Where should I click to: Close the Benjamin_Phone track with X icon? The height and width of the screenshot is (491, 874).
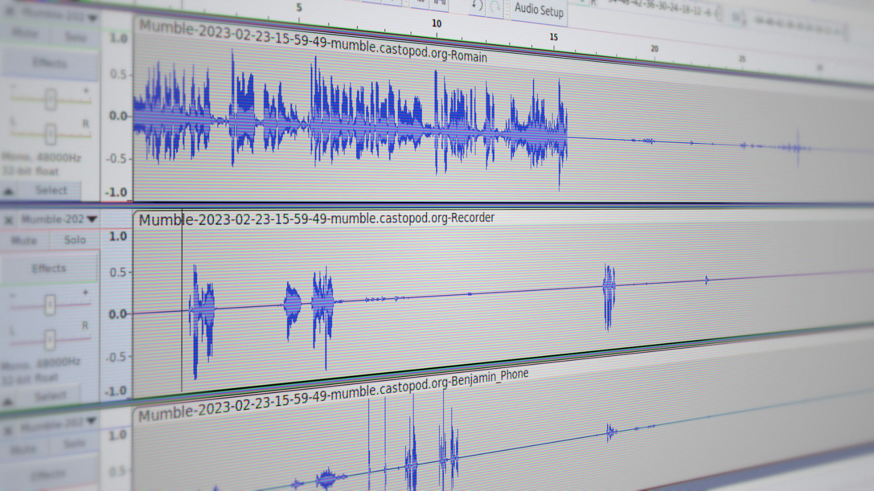(x=8, y=430)
